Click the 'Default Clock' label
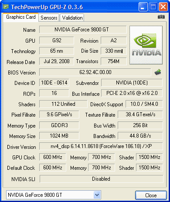Image resolution: width=170 pixels, height=202 pixels. [x=21, y=168]
